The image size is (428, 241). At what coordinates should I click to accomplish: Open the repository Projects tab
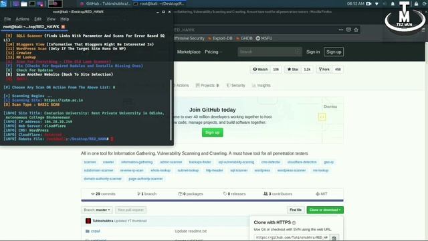(207, 86)
